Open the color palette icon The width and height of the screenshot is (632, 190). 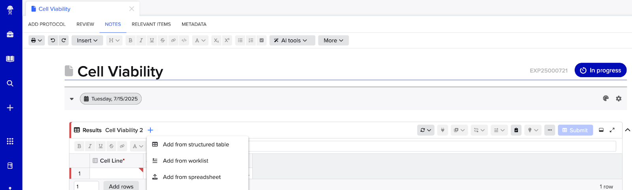tap(606, 99)
